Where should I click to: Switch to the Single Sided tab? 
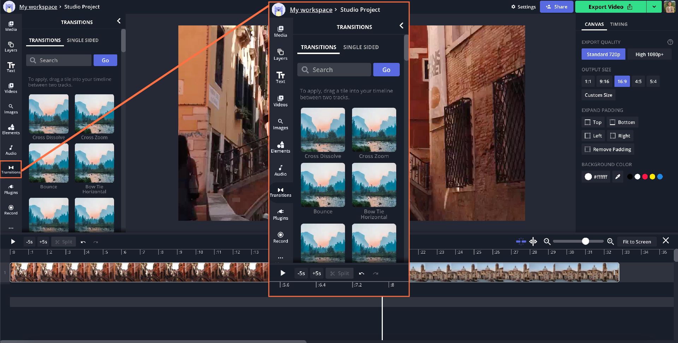pos(83,40)
